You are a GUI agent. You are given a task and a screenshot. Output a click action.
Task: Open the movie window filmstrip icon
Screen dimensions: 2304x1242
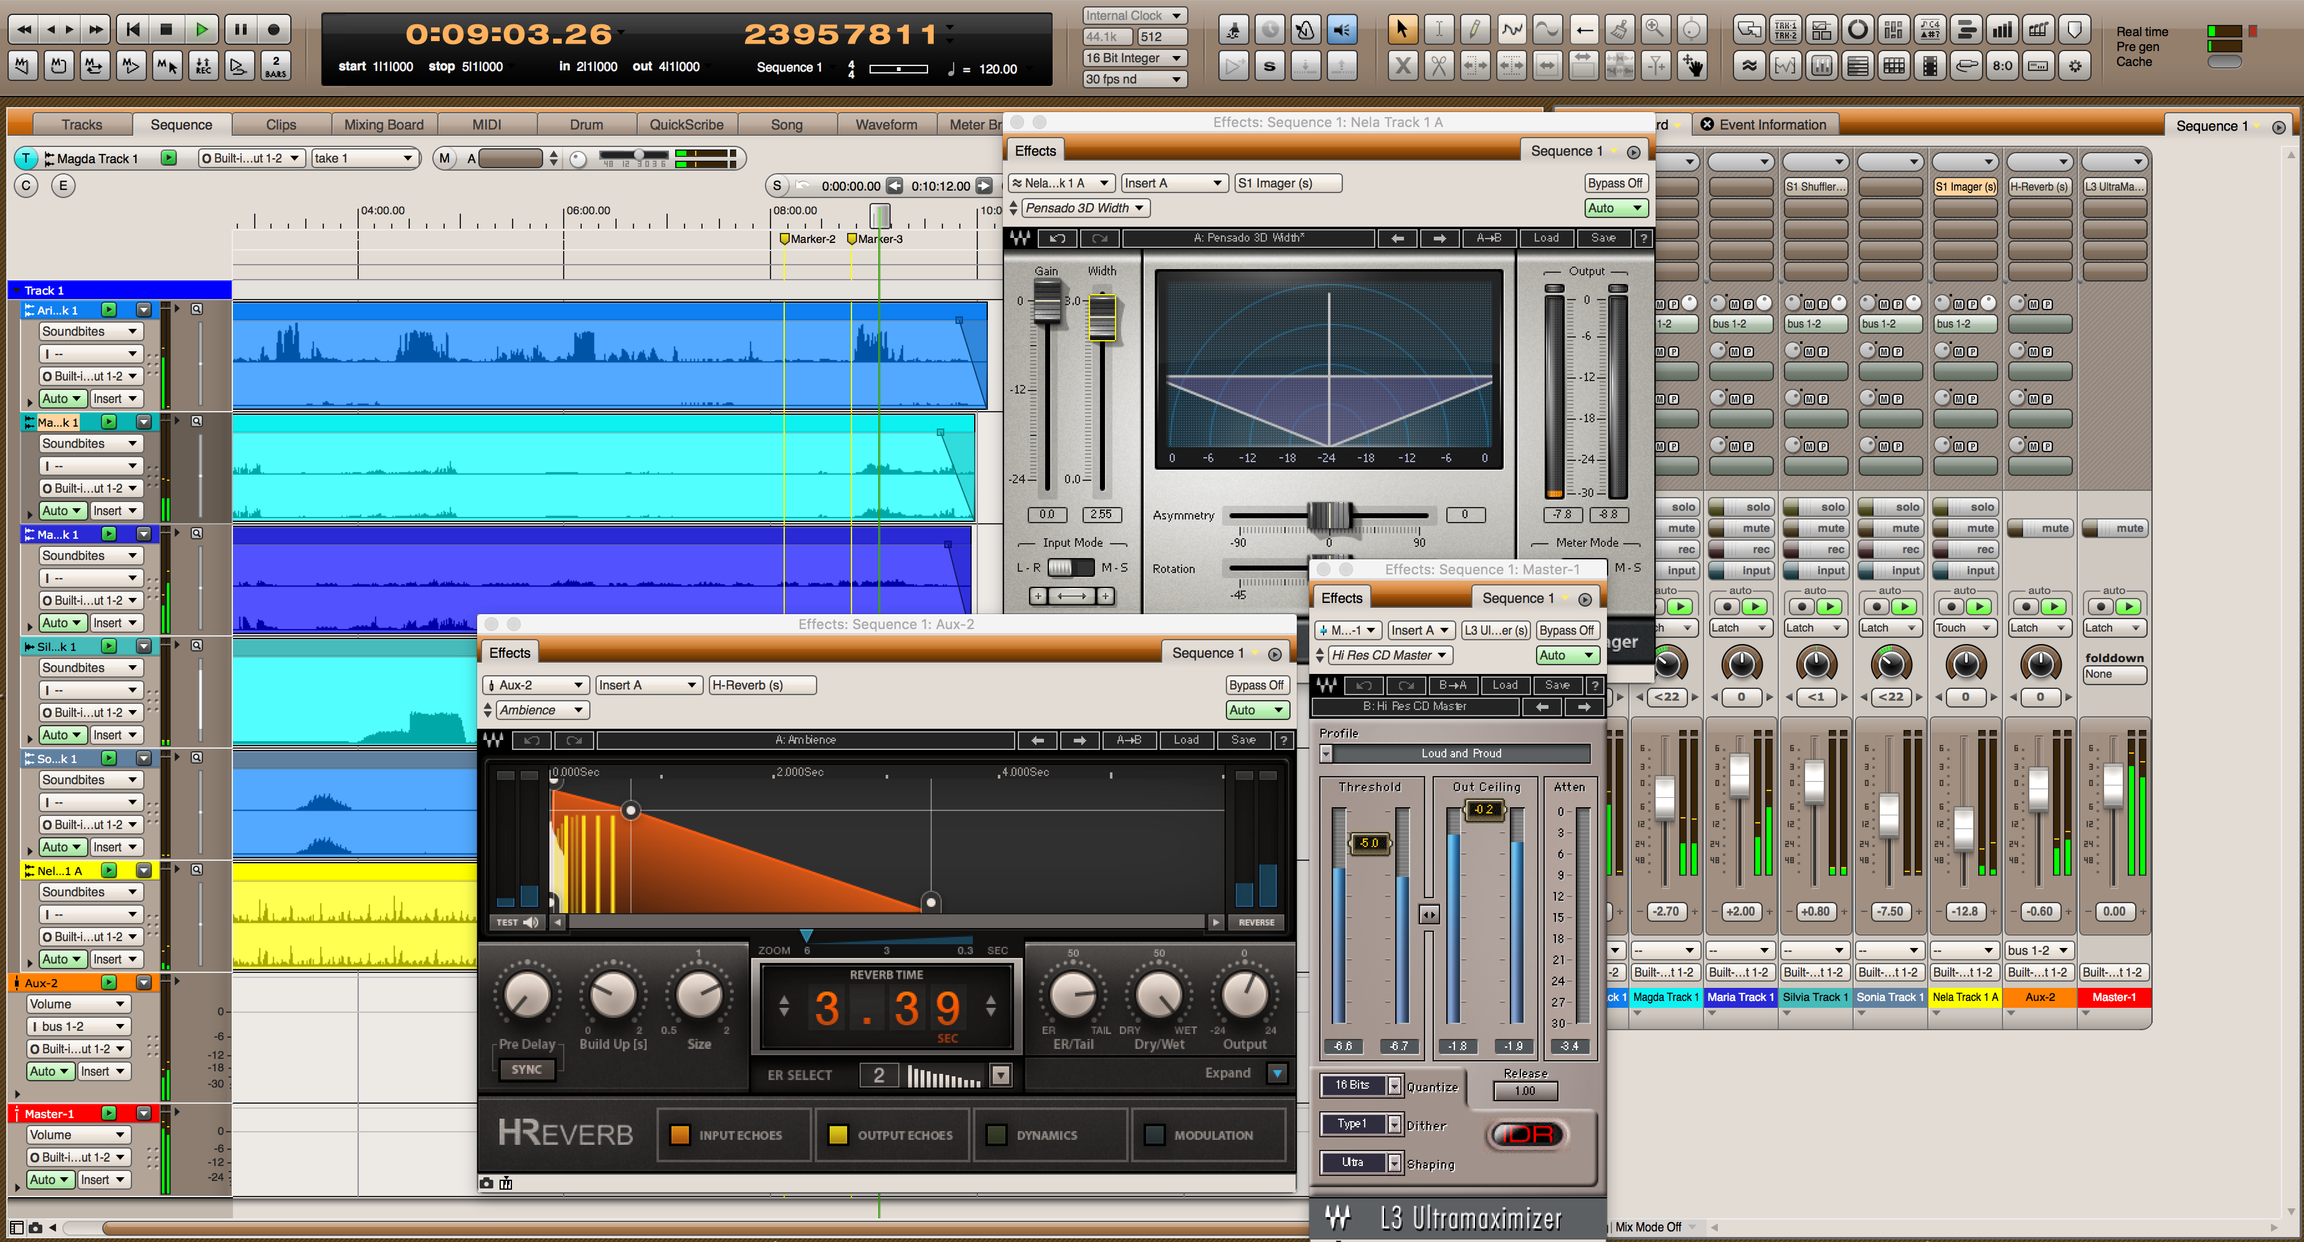[x=1929, y=65]
